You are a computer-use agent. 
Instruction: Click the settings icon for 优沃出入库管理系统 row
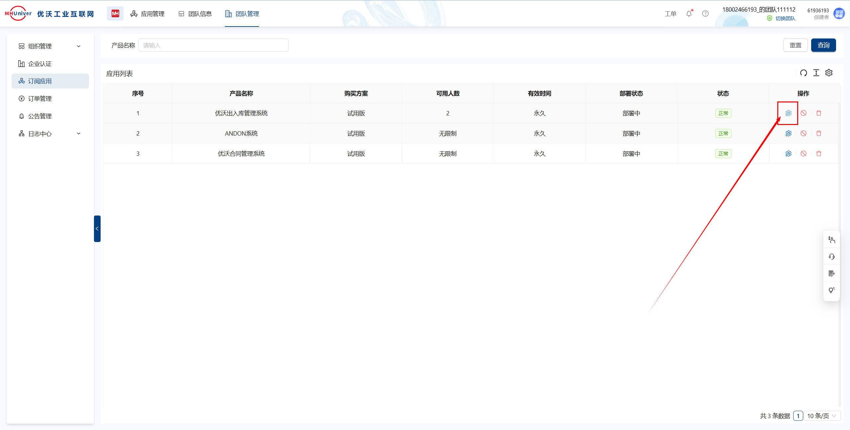click(788, 113)
